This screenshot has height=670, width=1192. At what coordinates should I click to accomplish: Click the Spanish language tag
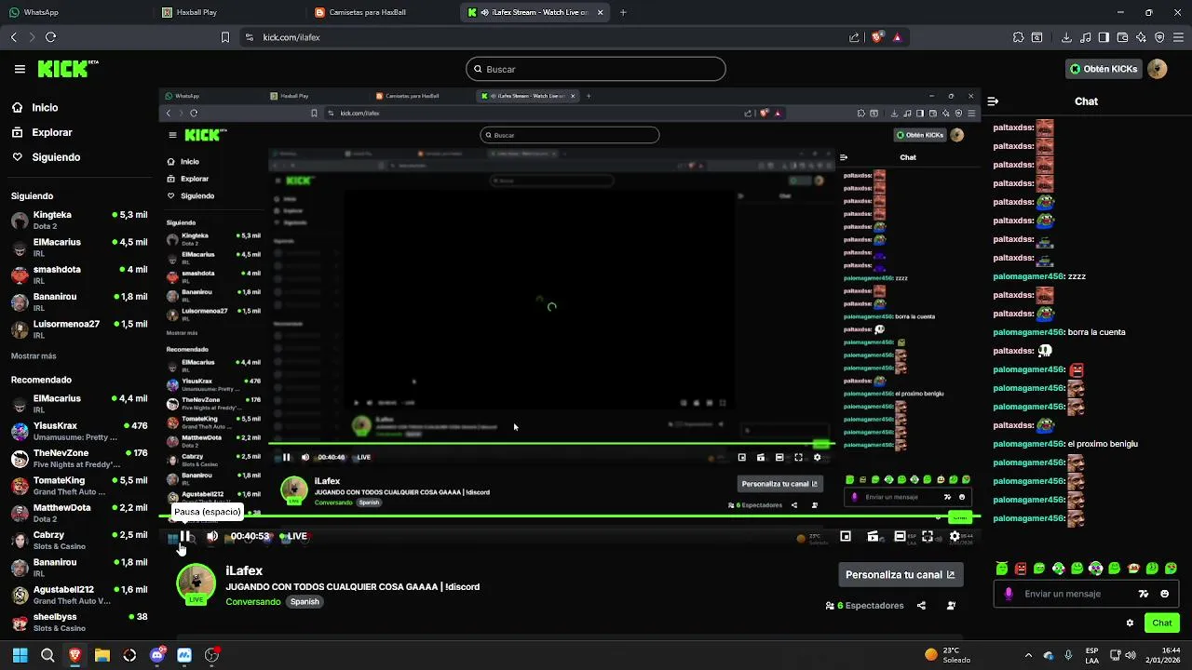(305, 602)
